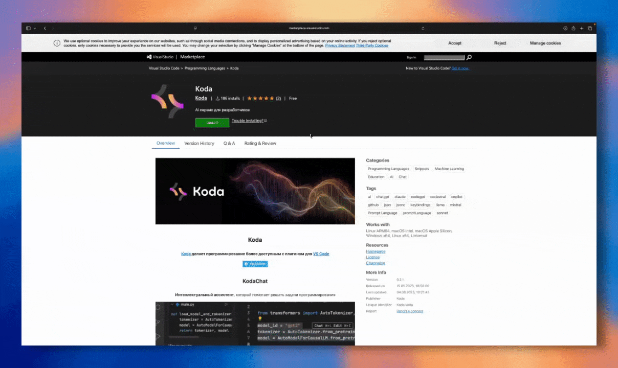
Task: Click the search magnifier icon
Action: coord(469,58)
